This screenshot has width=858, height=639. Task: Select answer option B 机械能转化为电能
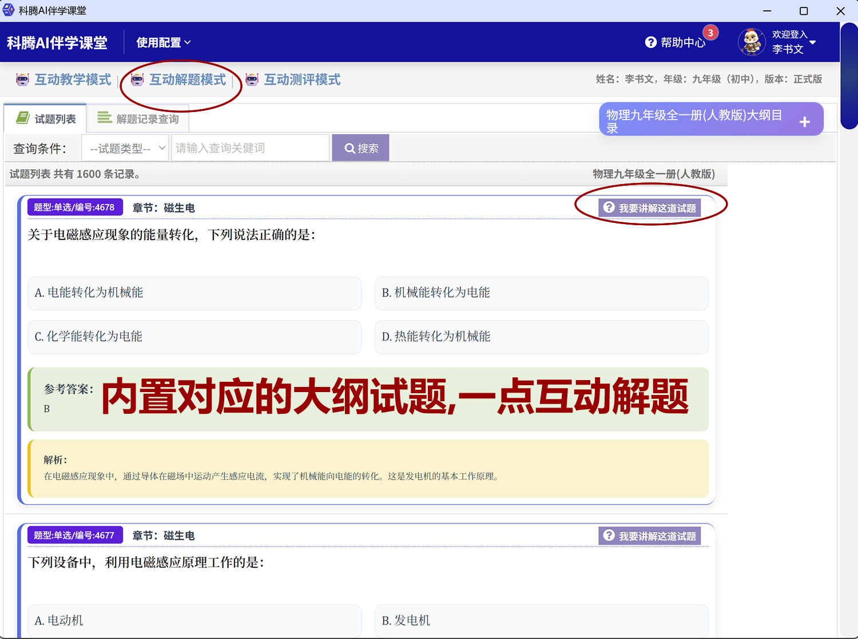pyautogui.click(x=541, y=293)
